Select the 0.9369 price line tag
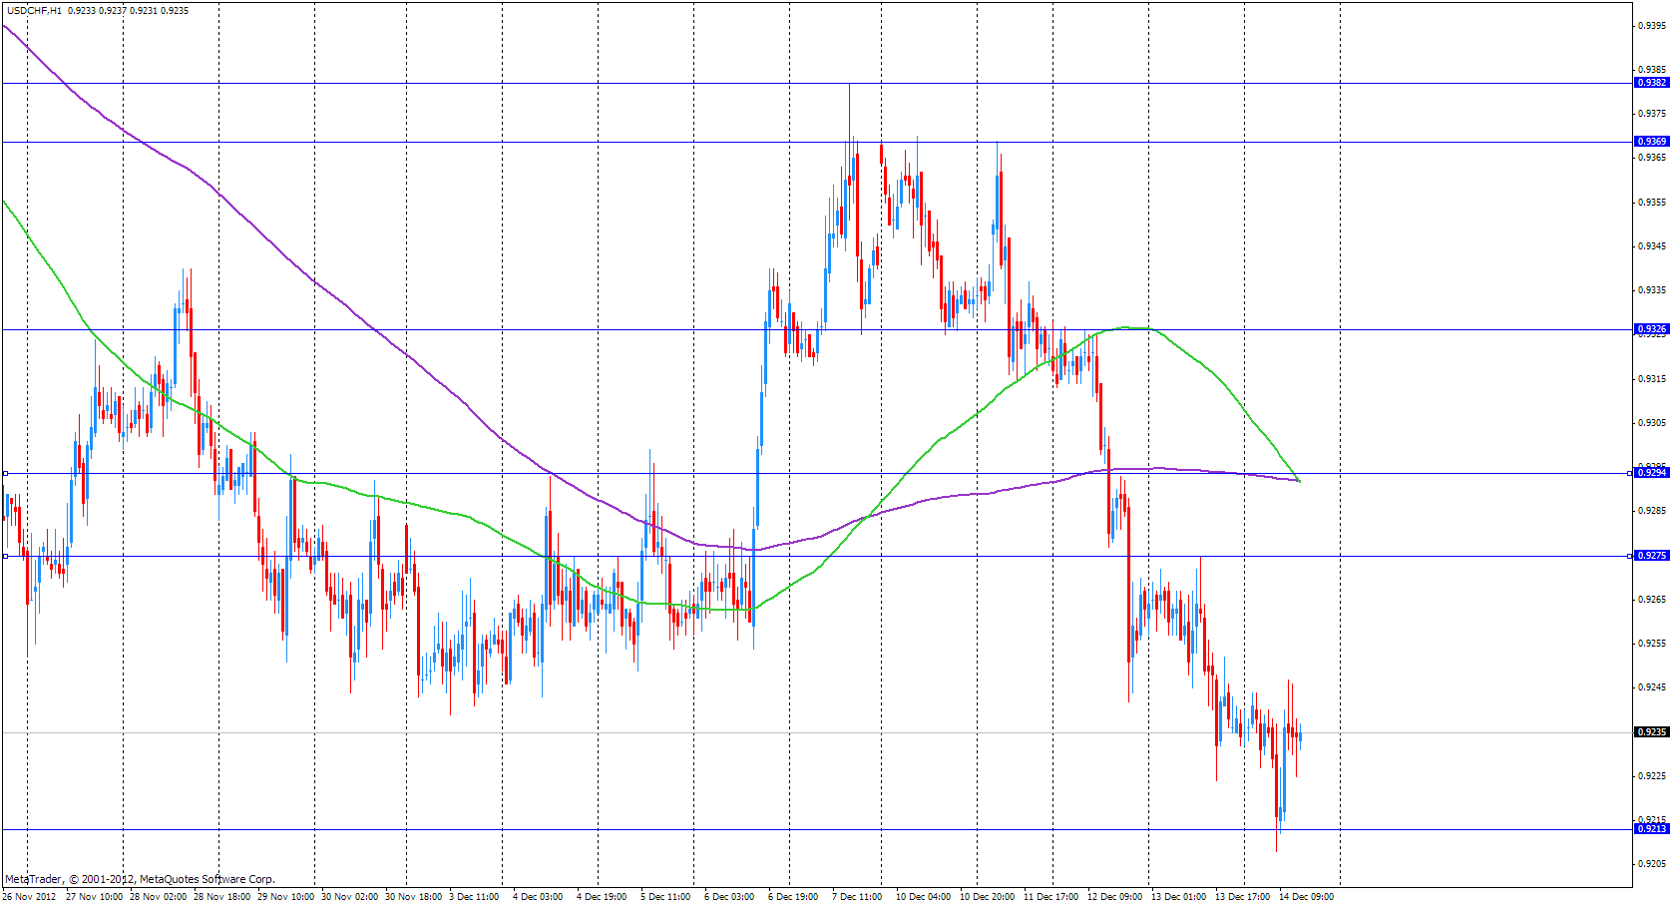1670x904 pixels. tap(1651, 142)
